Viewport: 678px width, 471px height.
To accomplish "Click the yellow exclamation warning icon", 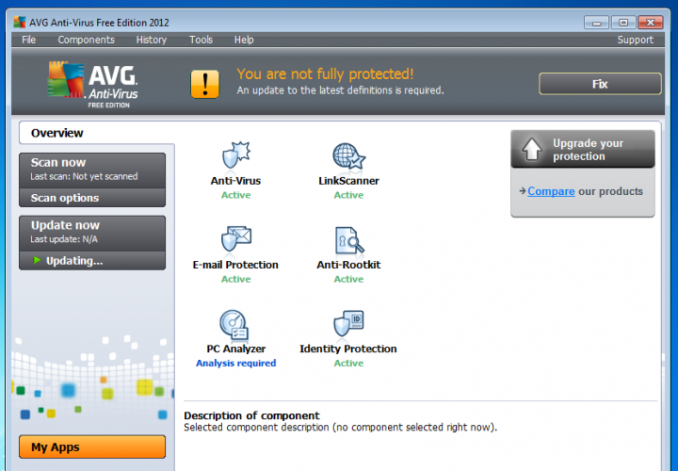I will (x=205, y=84).
